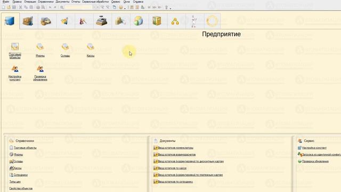The image size is (341, 192).
Task: Switch to the tab with truck and boxes icon
Action: (x=46, y=21)
